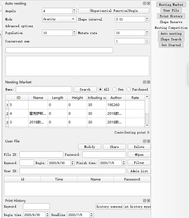
Task: Close the Auto nesting panel
Action: tap(148, 3)
